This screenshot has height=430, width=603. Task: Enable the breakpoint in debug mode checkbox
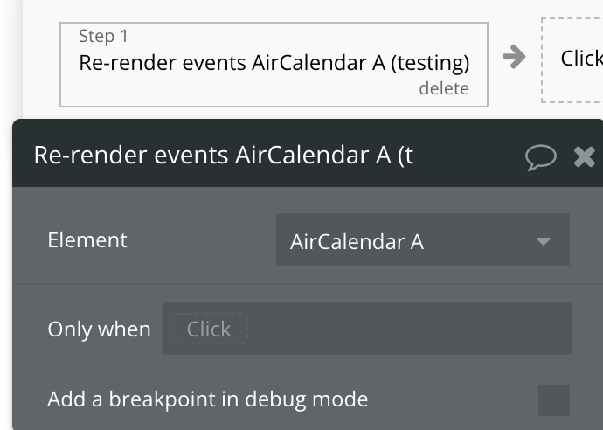tap(554, 400)
